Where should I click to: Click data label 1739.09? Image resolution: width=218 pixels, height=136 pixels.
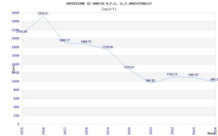[108, 47]
